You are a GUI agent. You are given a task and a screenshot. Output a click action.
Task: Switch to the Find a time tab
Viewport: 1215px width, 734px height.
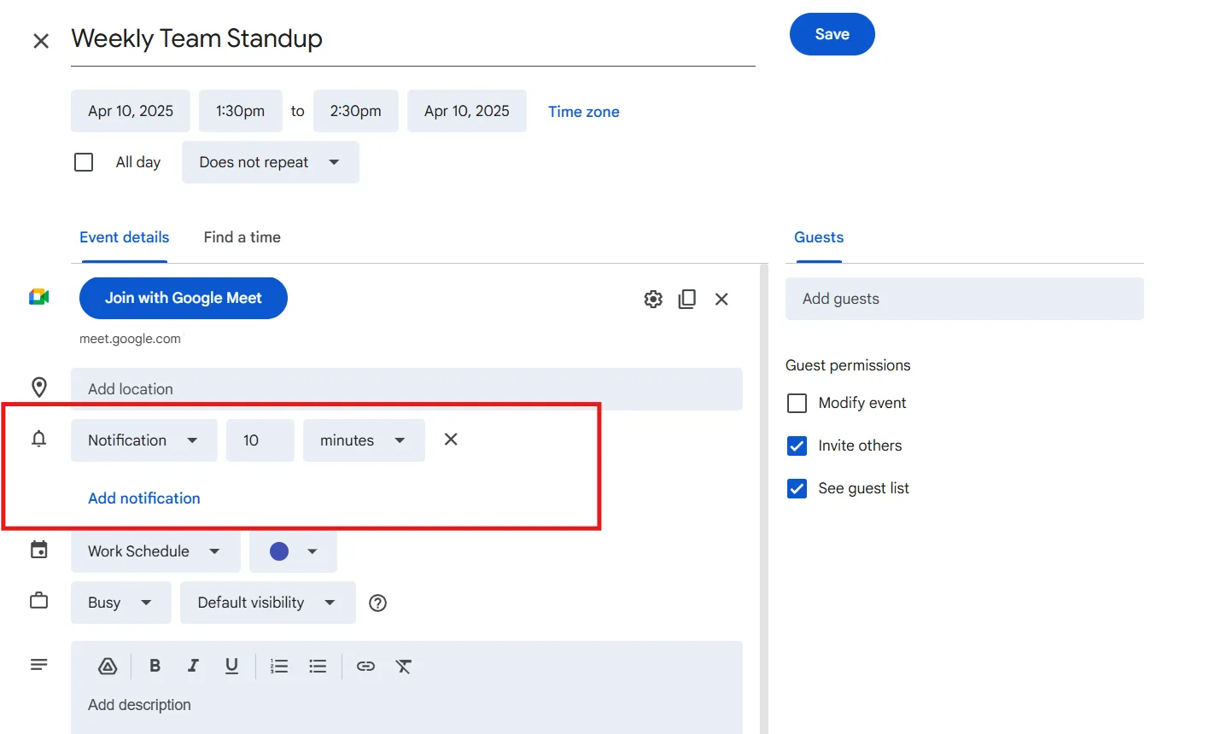point(242,237)
